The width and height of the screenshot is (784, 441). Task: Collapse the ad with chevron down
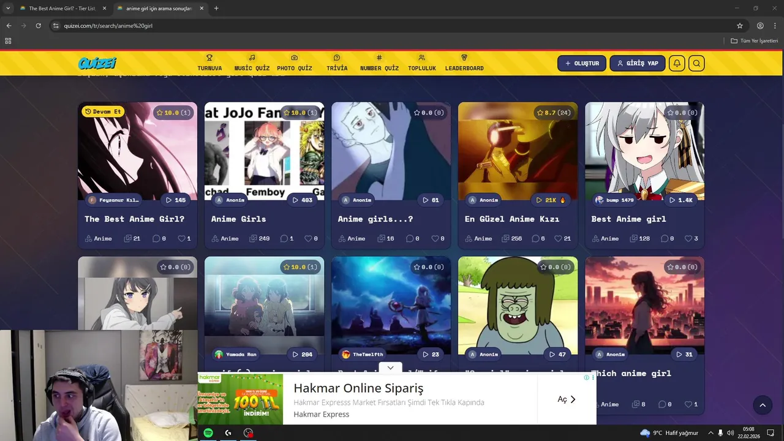coord(390,368)
